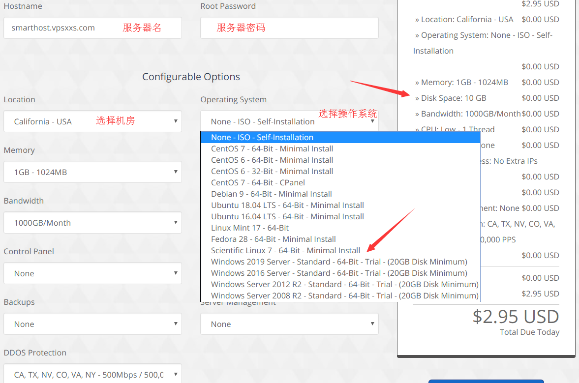Choose Ubuntu 16.04 LTS - 64-Bit option
579x383 pixels.
(340, 217)
